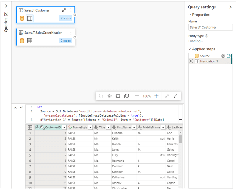Image resolution: width=237 pixels, height=189 pixels.
Task: Toggle the mini-map icon in diagram toolbar
Action: pos(126,96)
